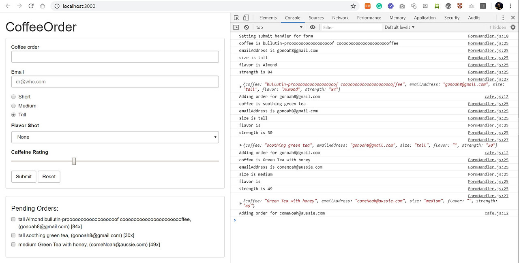Switch to the Memory tab
The image size is (519, 263).
397,17
